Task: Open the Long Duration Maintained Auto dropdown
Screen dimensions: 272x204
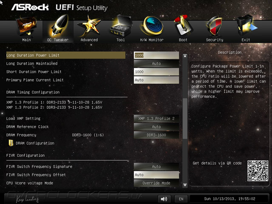Action: tap(156, 63)
